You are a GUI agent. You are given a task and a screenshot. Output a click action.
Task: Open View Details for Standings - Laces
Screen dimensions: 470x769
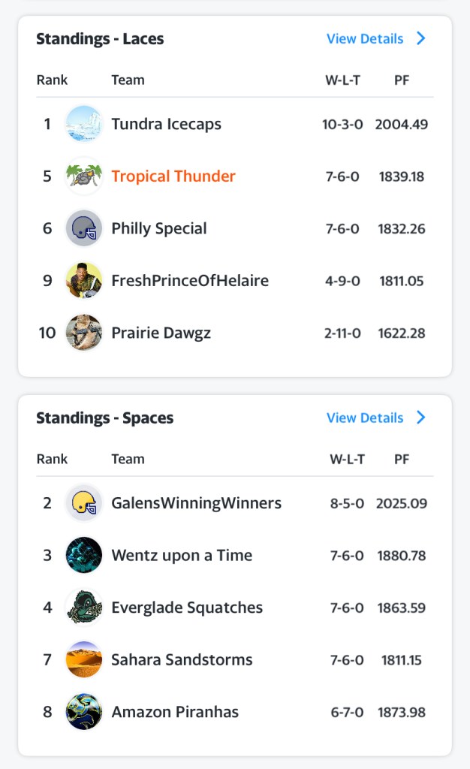365,38
